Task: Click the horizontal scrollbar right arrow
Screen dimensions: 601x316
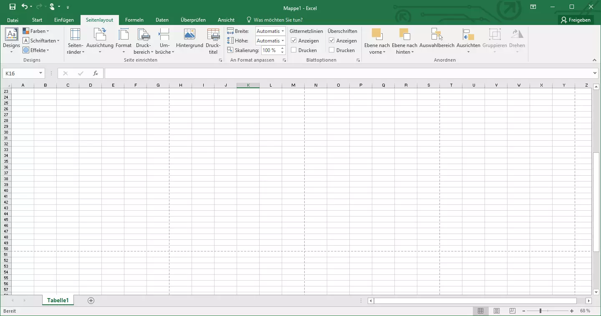Action: tap(589, 301)
